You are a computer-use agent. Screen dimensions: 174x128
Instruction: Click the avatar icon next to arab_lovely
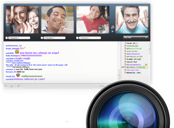pyautogui.click(x=125, y=51)
